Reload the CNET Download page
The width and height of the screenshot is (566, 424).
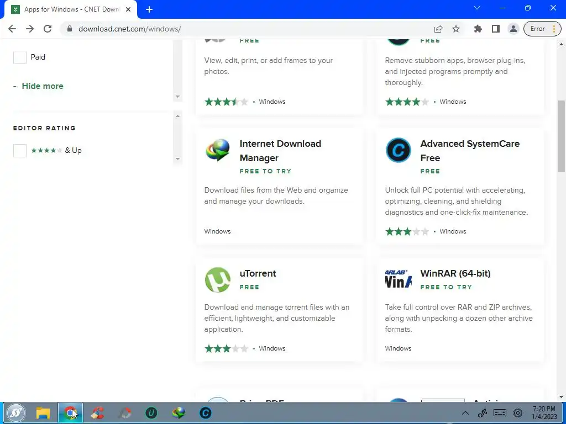pos(48,29)
